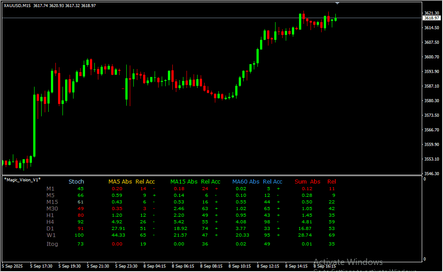Select the MA5 Abs column header
Viewport: 443px width, 272px height.
tap(120, 182)
